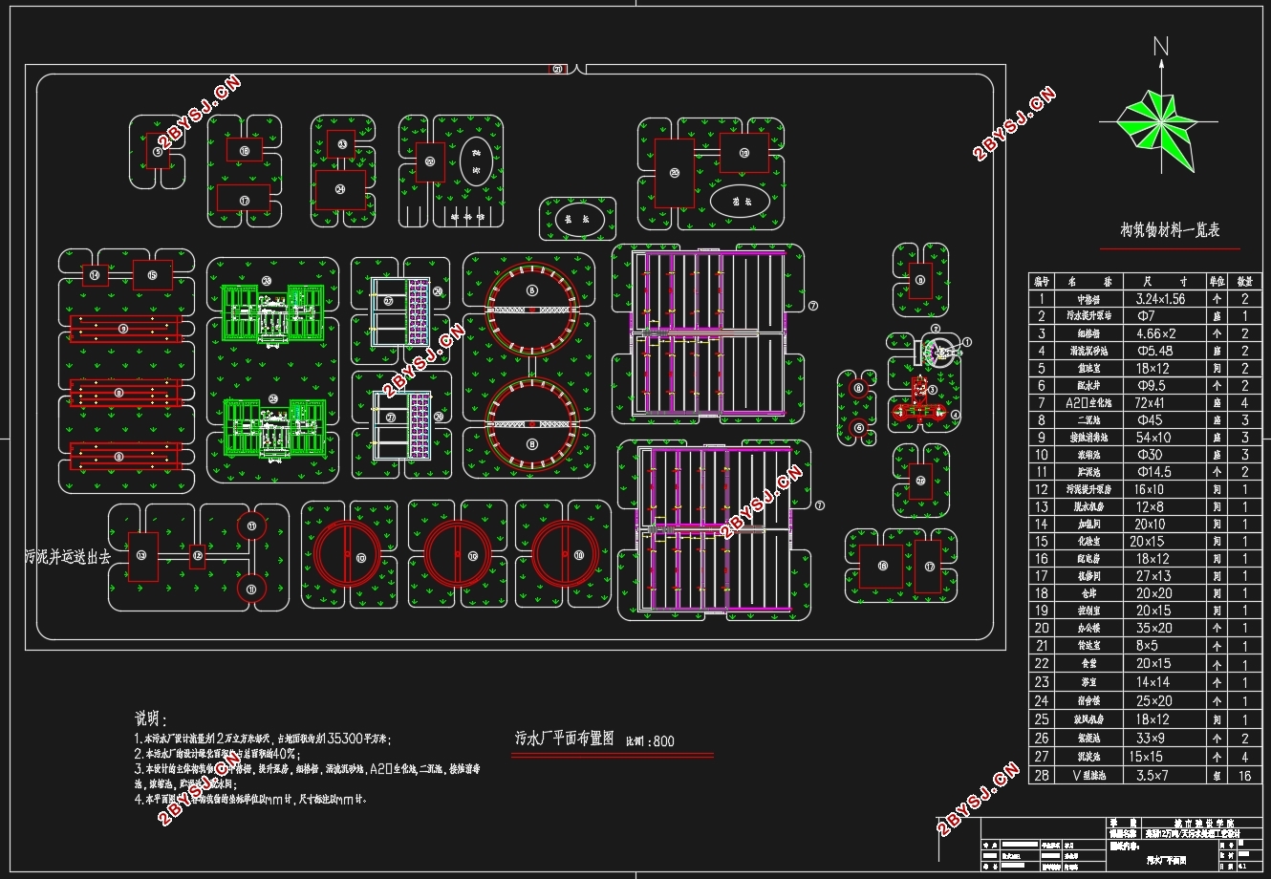Click the 污泥并运送出去 label on the plan
The height and width of the screenshot is (879, 1271).
click(x=68, y=555)
